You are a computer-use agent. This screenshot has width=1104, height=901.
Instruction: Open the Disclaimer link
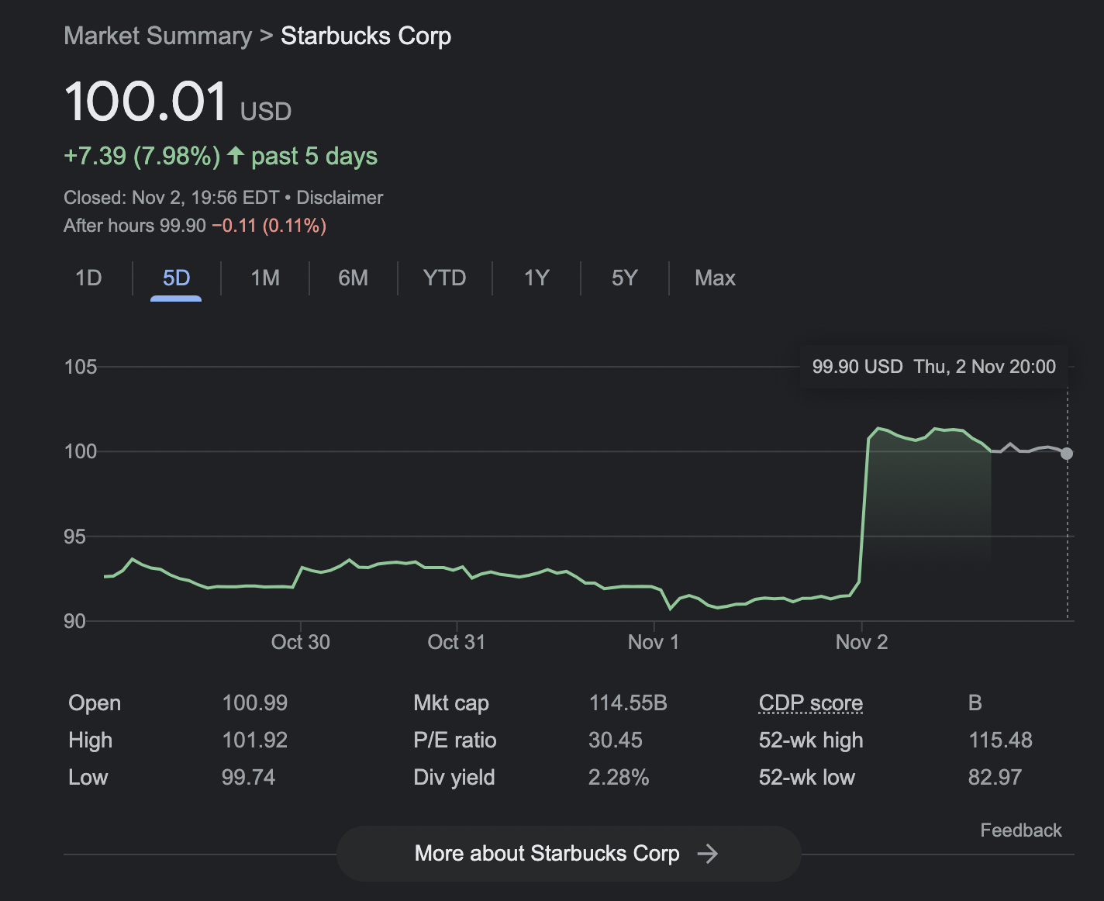tap(340, 198)
